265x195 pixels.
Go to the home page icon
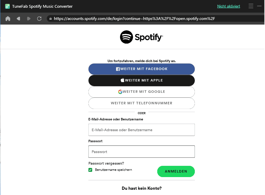8,19
